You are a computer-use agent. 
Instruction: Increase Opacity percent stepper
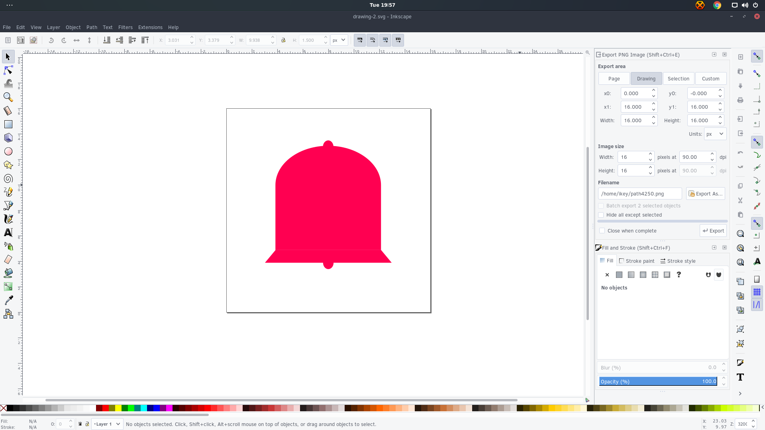tap(724, 379)
